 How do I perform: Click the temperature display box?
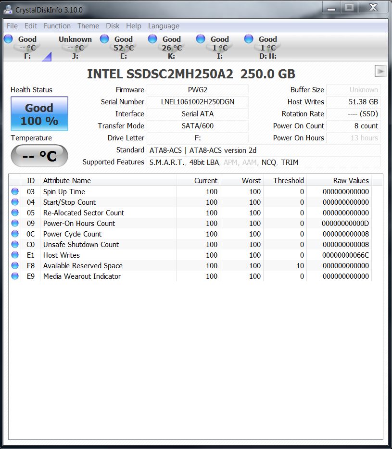tap(39, 156)
